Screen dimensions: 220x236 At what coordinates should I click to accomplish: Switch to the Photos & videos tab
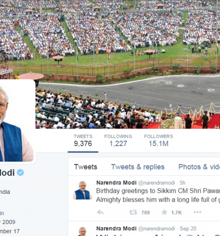pyautogui.click(x=199, y=167)
